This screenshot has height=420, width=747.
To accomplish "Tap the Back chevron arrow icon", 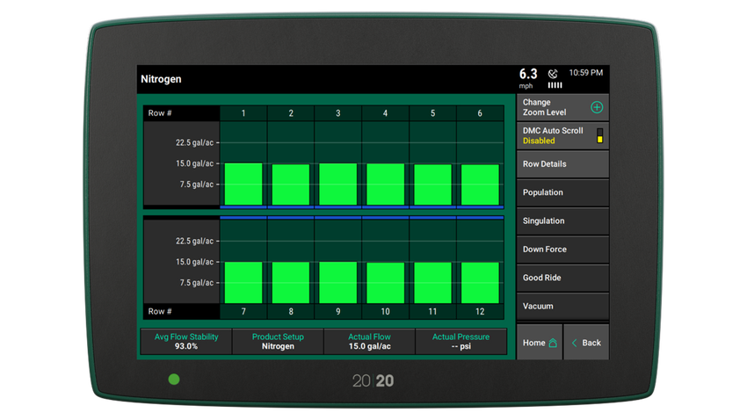I will coord(574,343).
